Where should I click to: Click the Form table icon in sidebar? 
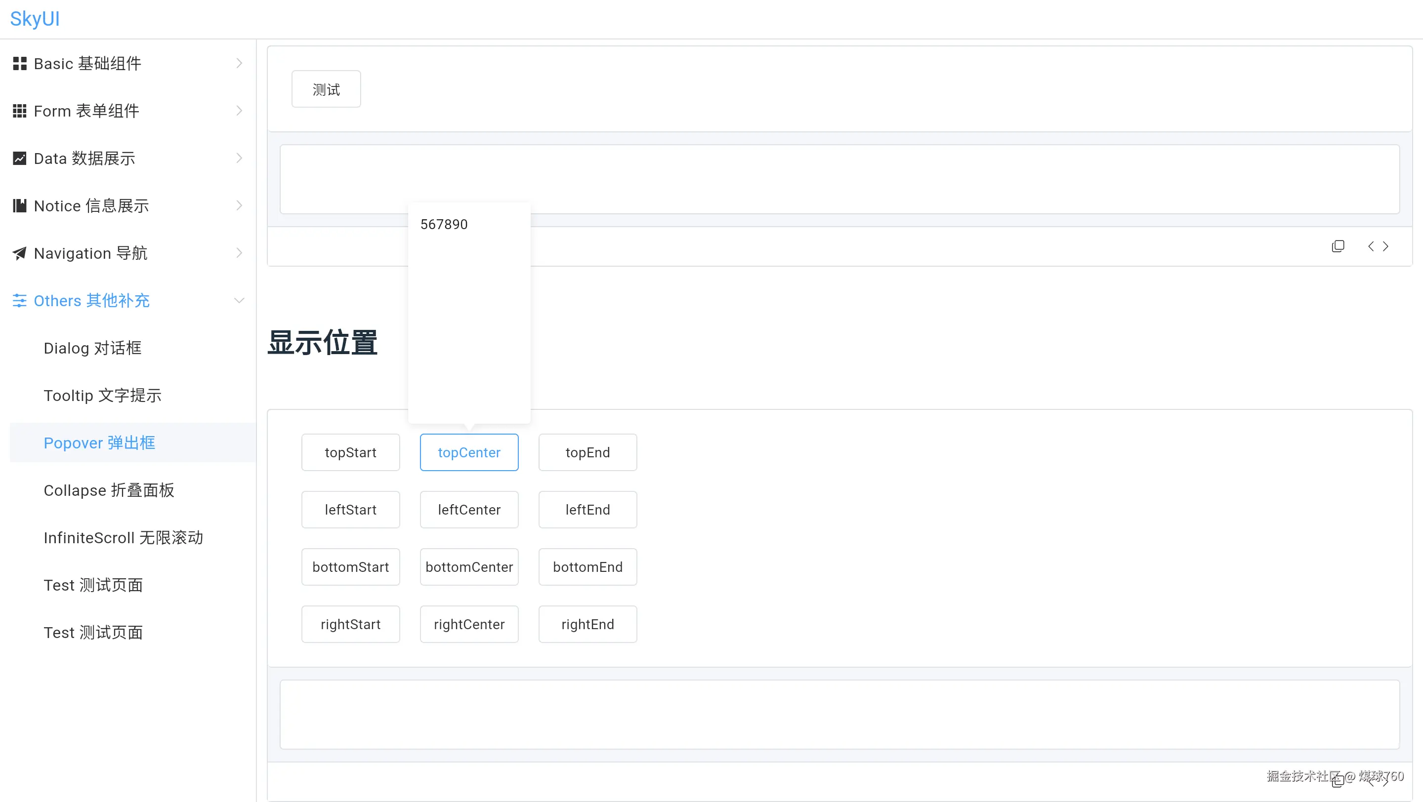tap(20, 111)
